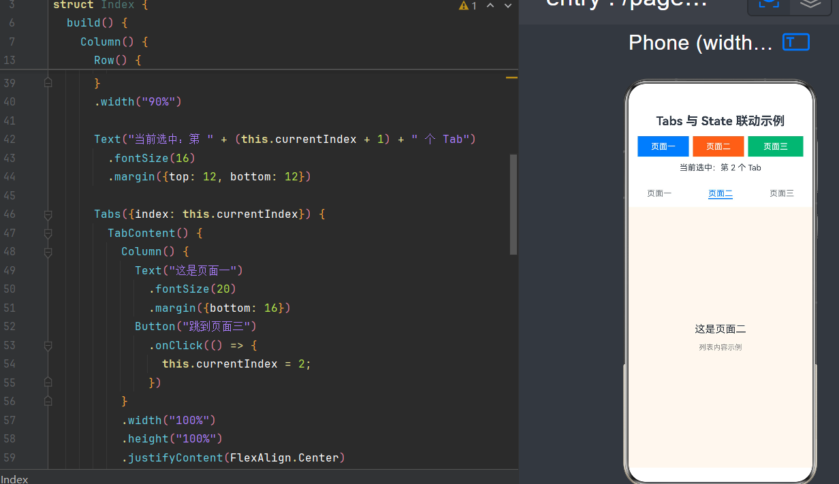Screen dimensions: 839x484
Task: Click .fontSize(16) on line 43
Action: coord(152,158)
